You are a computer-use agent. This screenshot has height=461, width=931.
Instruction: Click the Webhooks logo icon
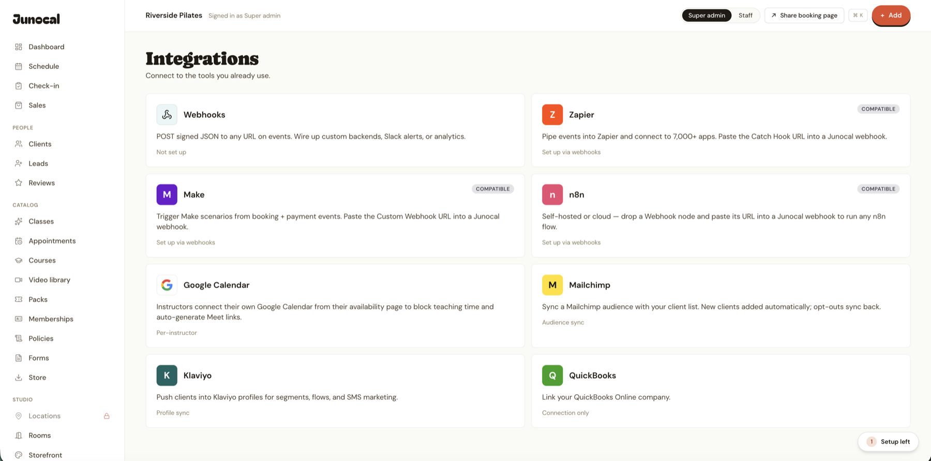[x=167, y=115]
